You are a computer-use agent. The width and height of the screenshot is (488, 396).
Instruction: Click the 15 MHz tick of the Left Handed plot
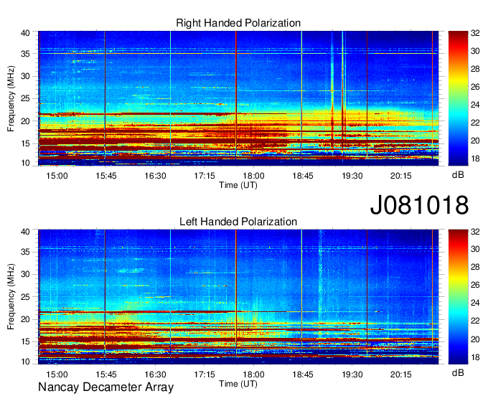coord(25,342)
